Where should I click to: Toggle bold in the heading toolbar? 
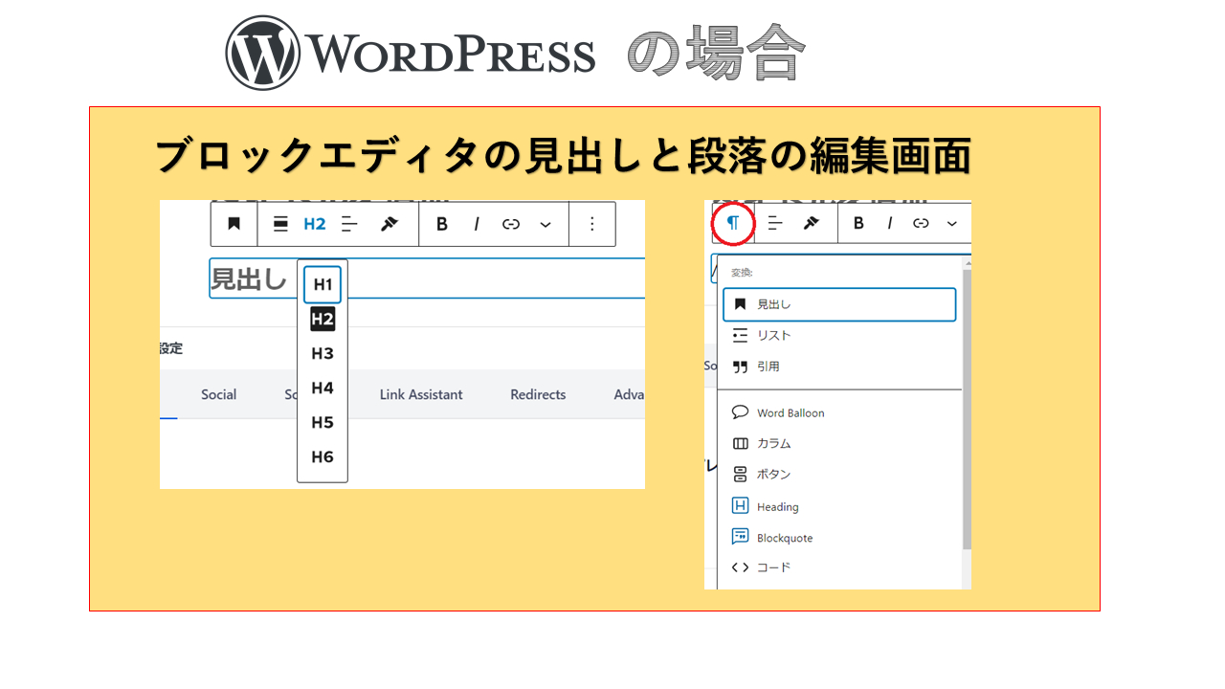tap(442, 224)
